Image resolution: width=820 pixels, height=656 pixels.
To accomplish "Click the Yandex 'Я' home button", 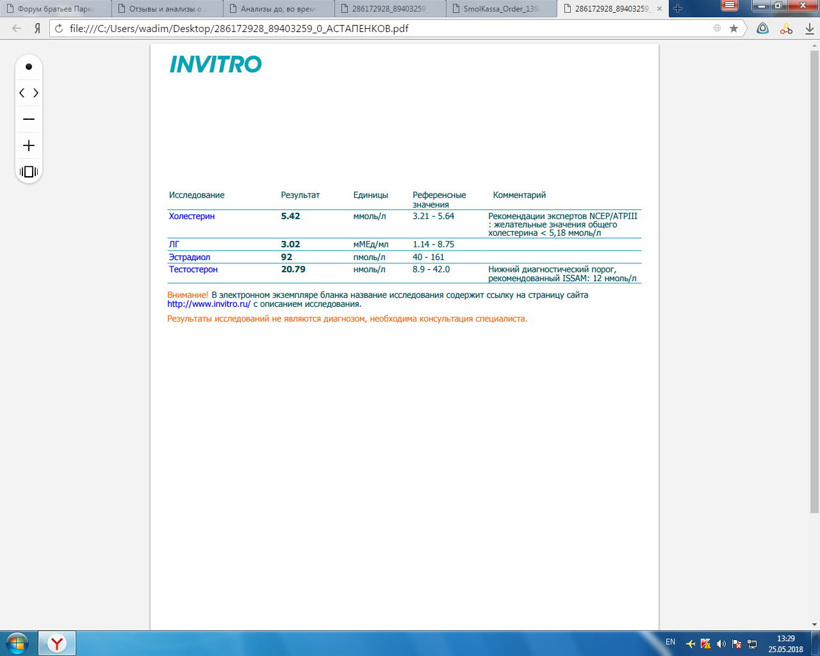I will tap(38, 28).
